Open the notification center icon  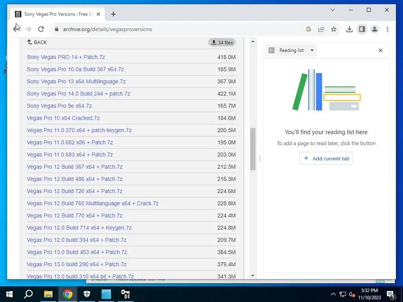coord(390,294)
